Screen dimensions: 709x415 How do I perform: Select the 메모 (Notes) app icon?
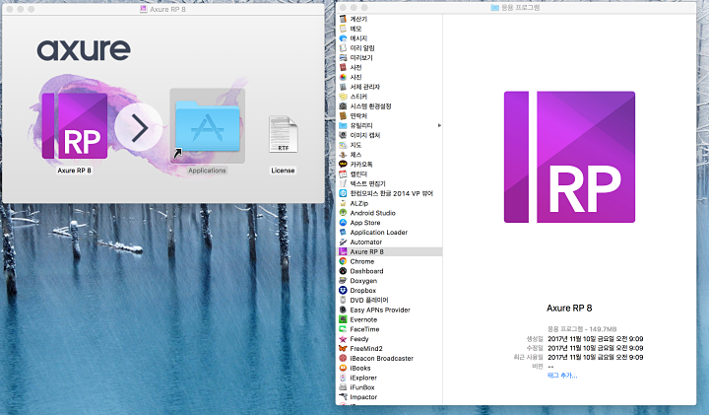[343, 29]
